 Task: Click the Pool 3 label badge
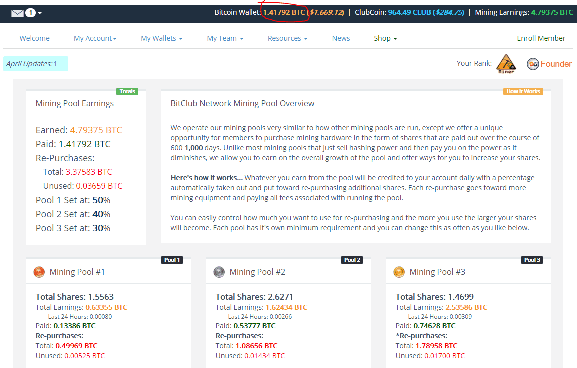[532, 260]
